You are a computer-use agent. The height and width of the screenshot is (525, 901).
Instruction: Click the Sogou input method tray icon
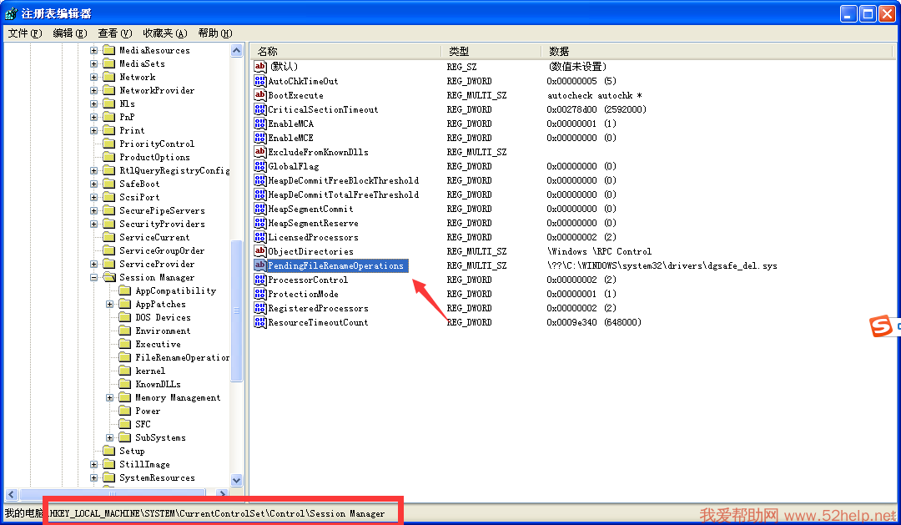pos(881,327)
